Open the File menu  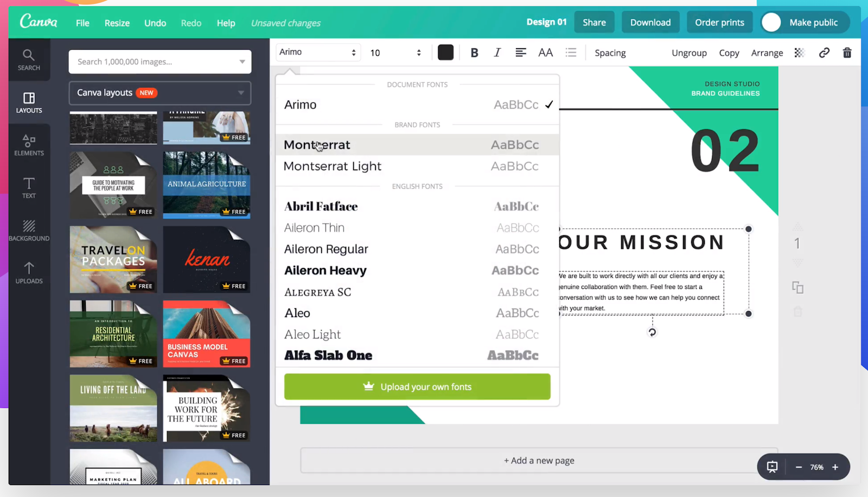(82, 23)
